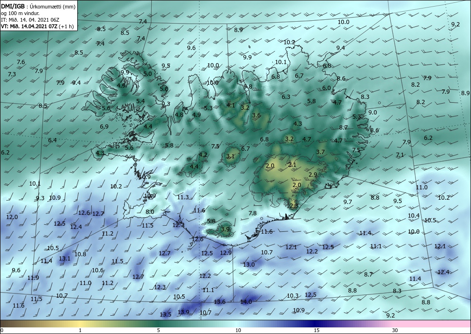Click the 10.6 value on the map
Image resolution: width=471 pixels, height=334 pixels.
pos(97,270)
